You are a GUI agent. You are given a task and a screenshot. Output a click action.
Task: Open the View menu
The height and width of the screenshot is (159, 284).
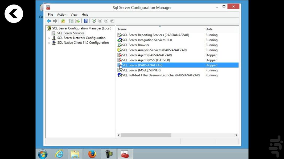[x=74, y=14]
